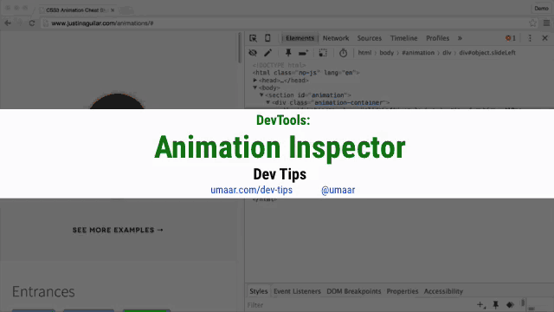Select the CSS3 Animation Cheat Sheet tab
554x312 pixels.
76,10
